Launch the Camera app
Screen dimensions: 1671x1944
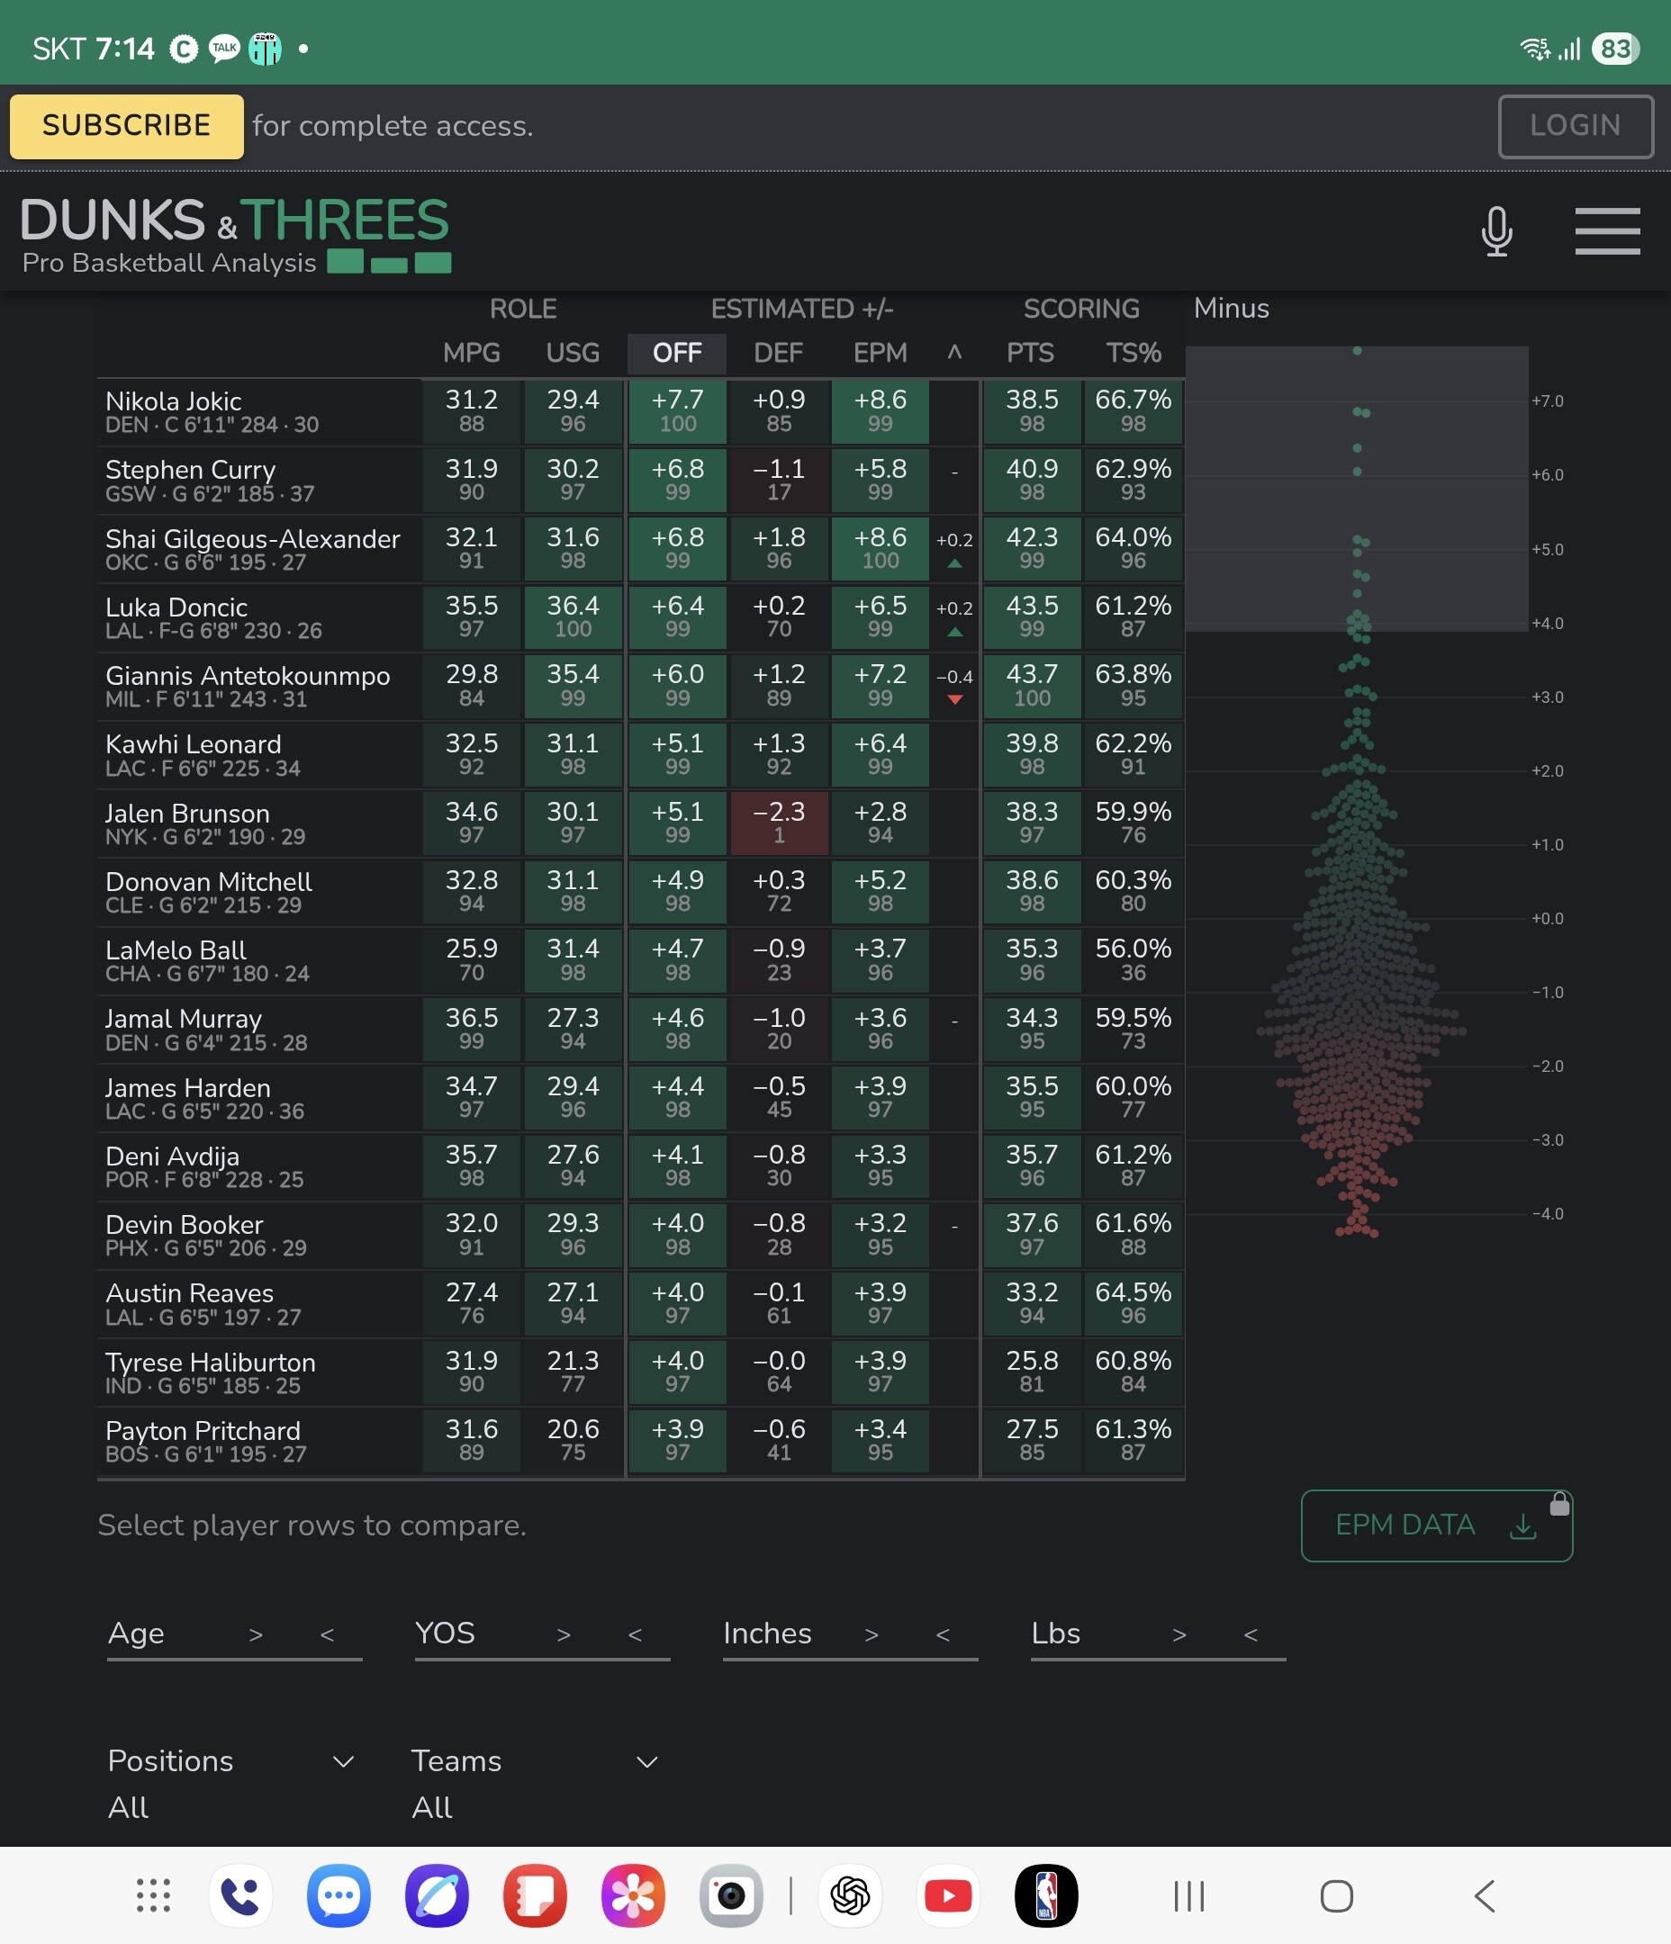[730, 1895]
